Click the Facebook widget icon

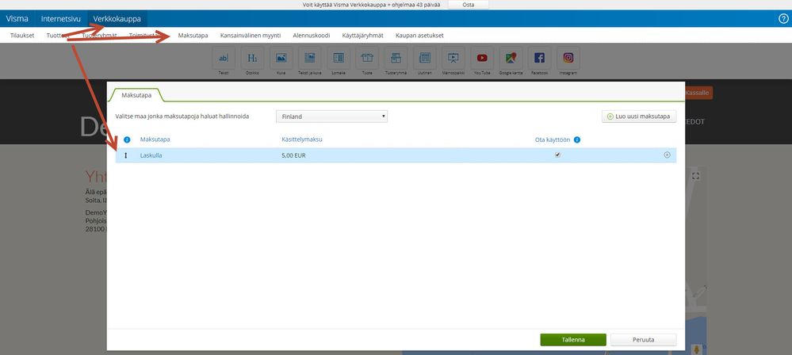click(539, 58)
